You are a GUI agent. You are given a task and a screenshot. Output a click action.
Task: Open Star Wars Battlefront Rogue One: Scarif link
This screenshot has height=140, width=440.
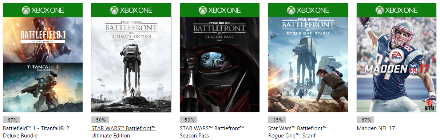pos(297,132)
